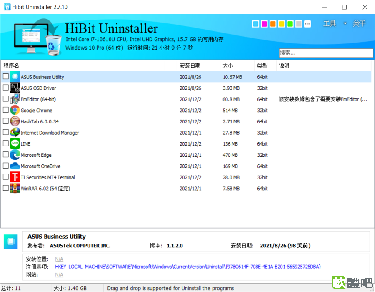Select the Google Chrome row name
The width and height of the screenshot is (375, 292).
click(36, 111)
